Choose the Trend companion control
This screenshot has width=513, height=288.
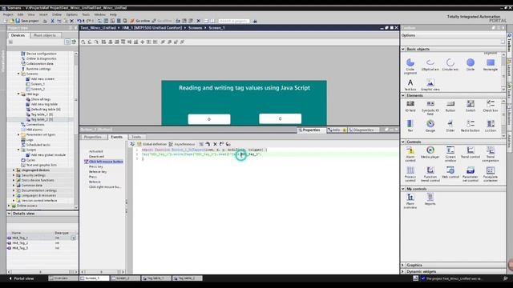click(x=490, y=154)
